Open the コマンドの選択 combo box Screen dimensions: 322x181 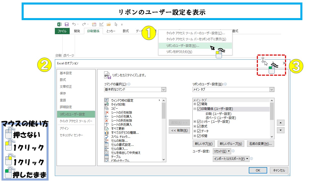pos(135,89)
